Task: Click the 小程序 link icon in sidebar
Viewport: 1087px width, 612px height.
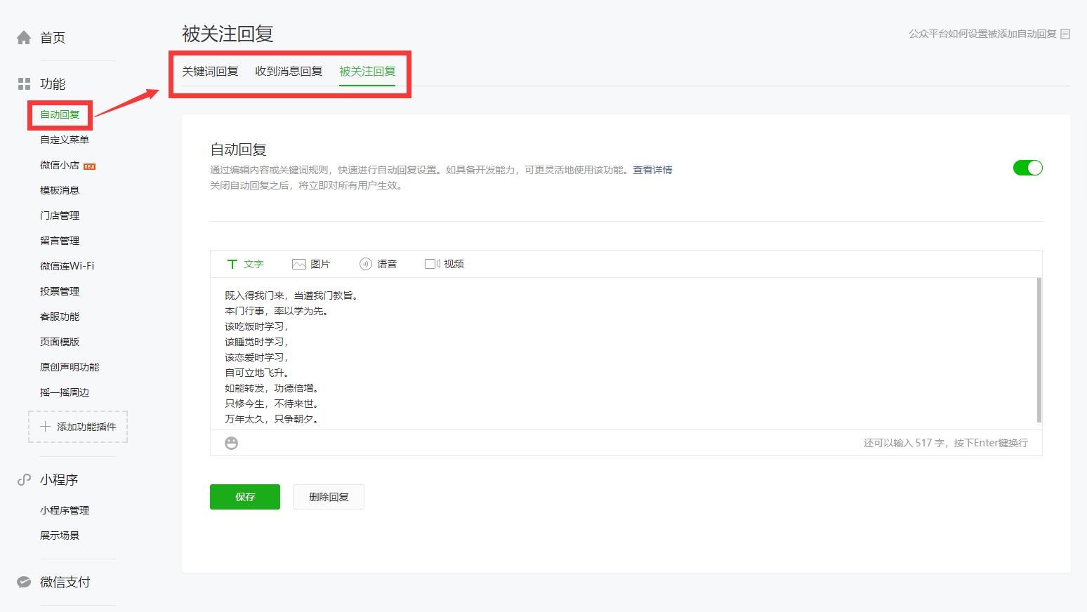Action: coord(24,479)
